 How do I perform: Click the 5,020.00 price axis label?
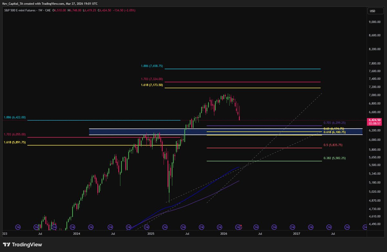(374, 192)
